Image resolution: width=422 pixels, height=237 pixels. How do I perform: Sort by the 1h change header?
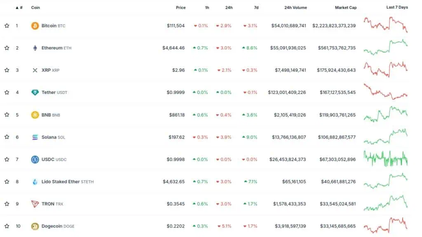coord(207,7)
